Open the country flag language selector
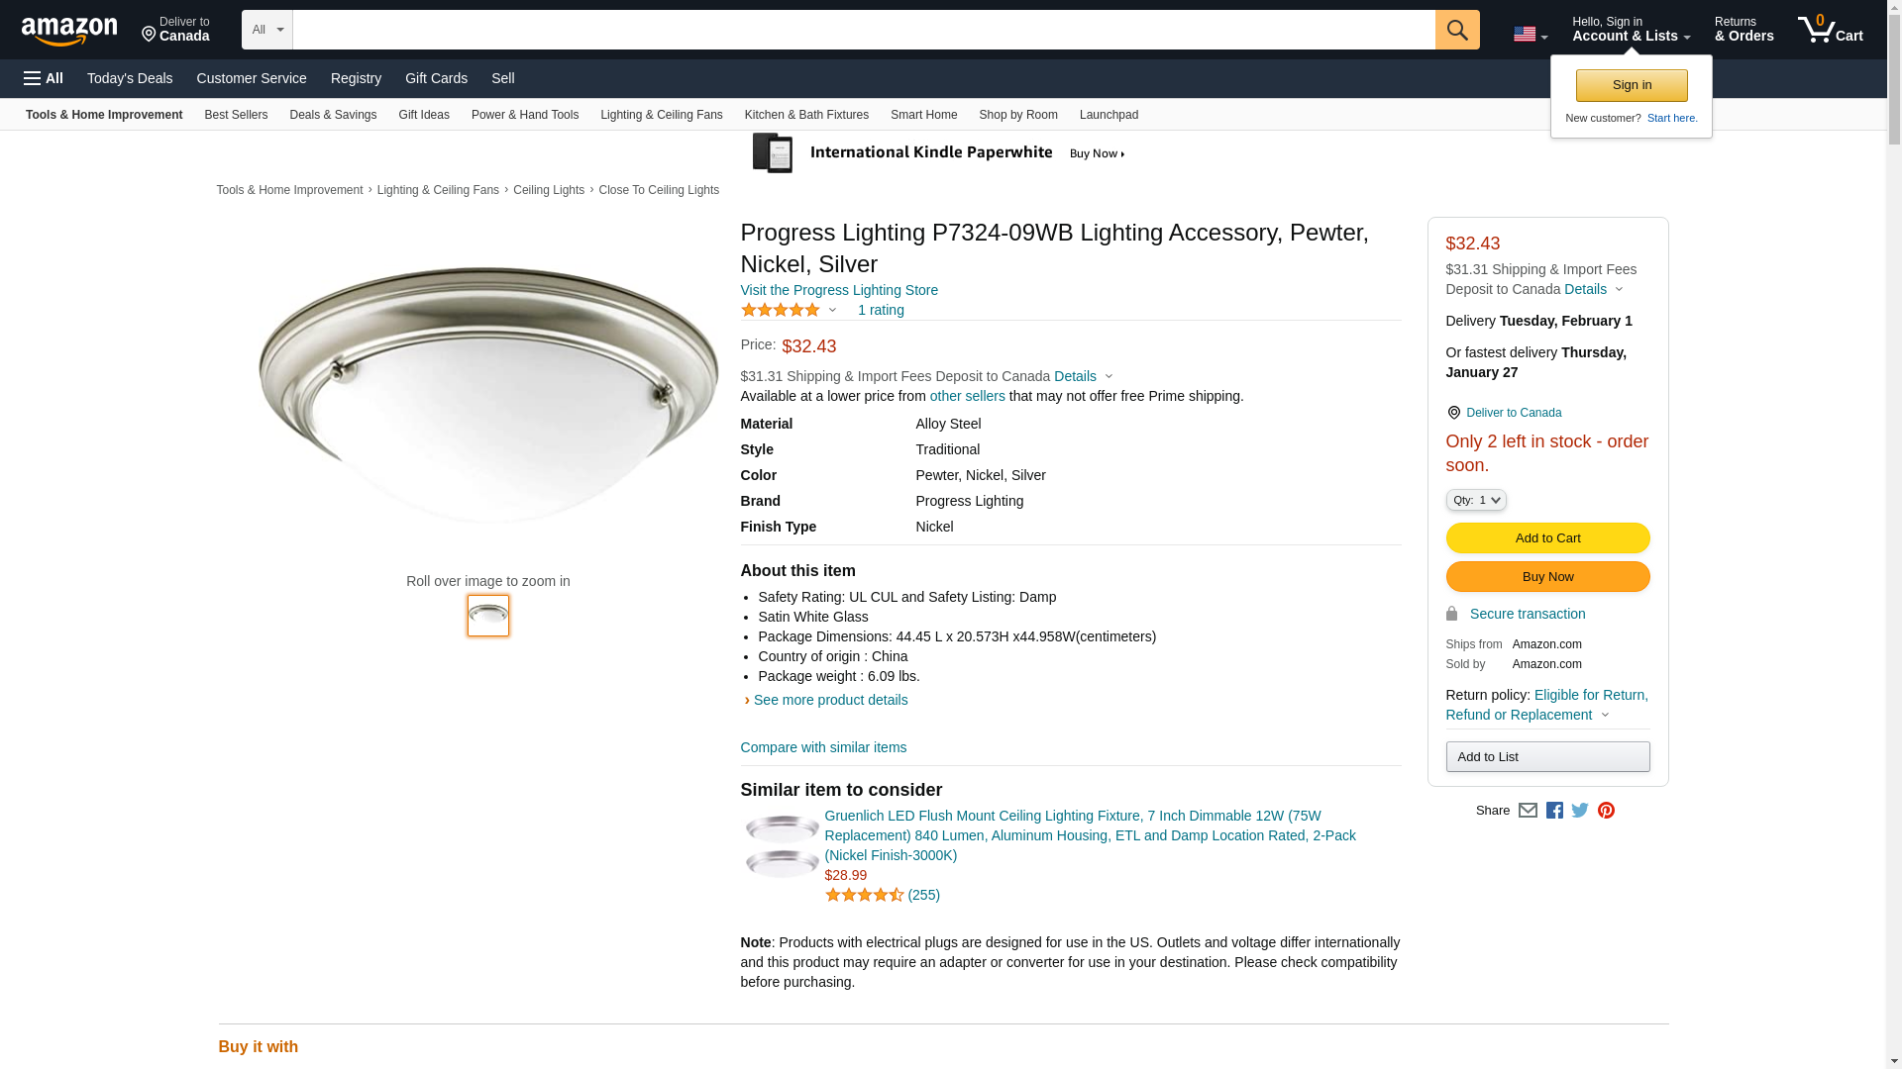This screenshot has width=1902, height=1069. (x=1530, y=35)
